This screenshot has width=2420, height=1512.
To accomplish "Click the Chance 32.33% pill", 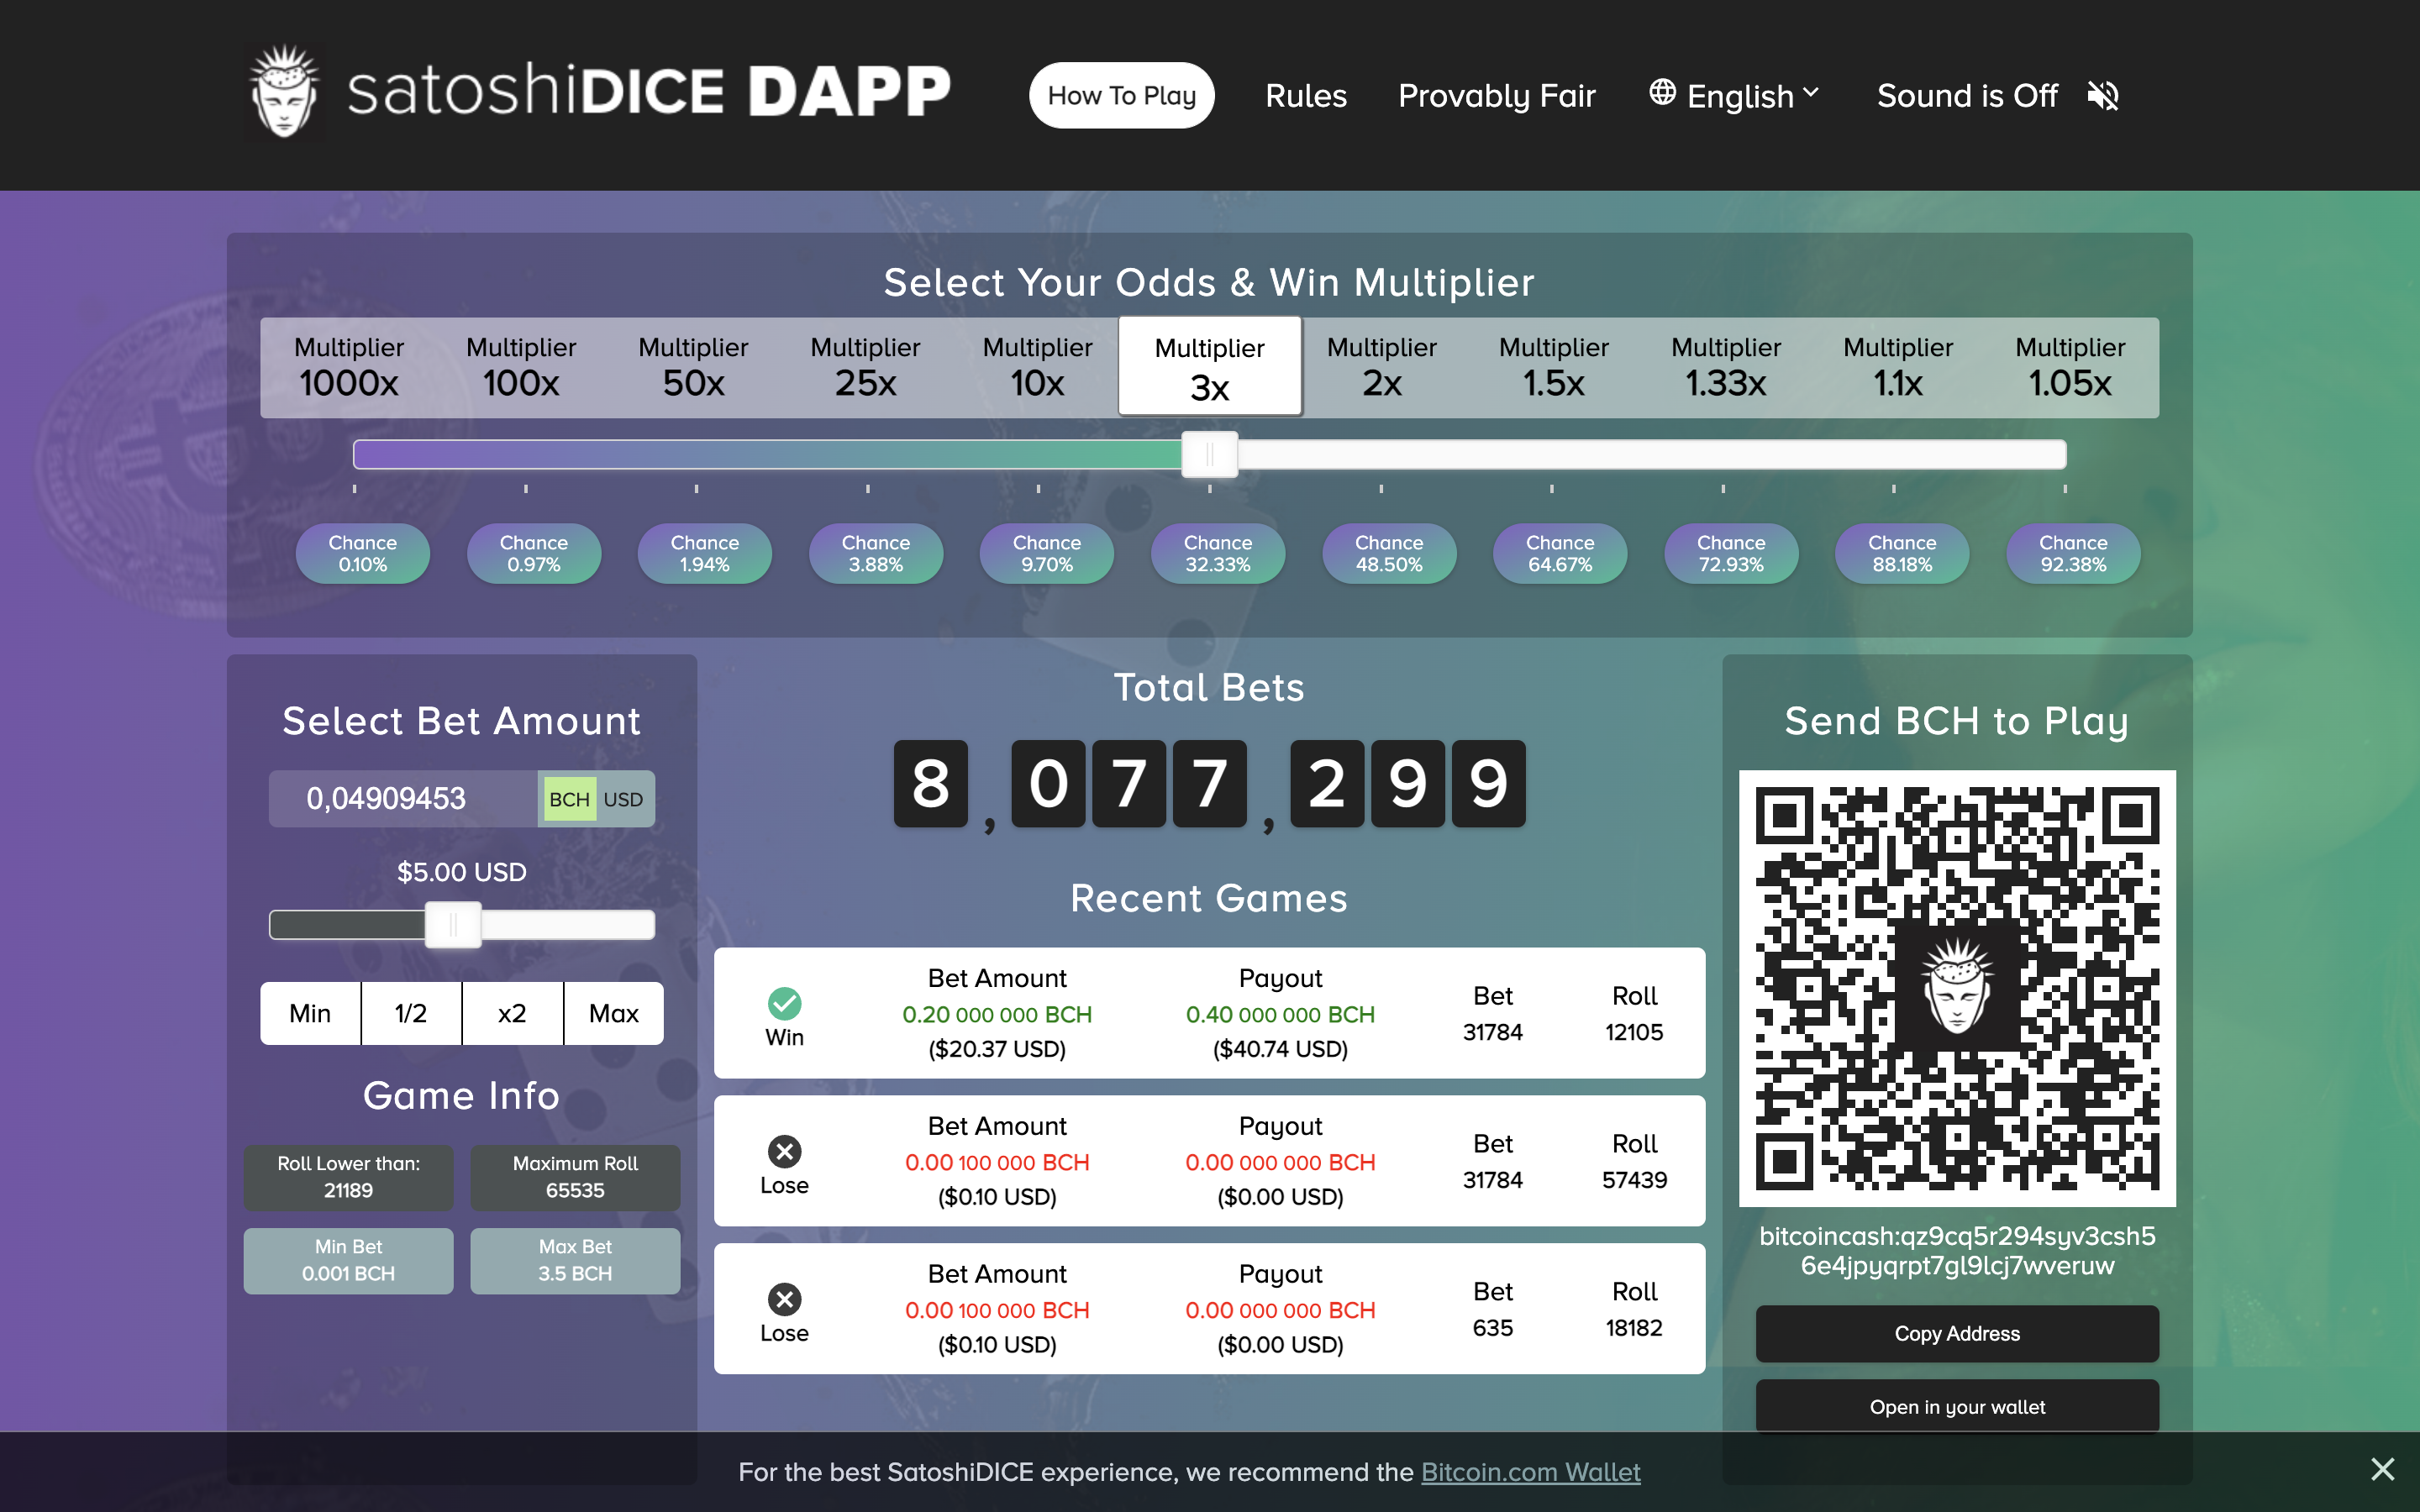I will tap(1217, 553).
